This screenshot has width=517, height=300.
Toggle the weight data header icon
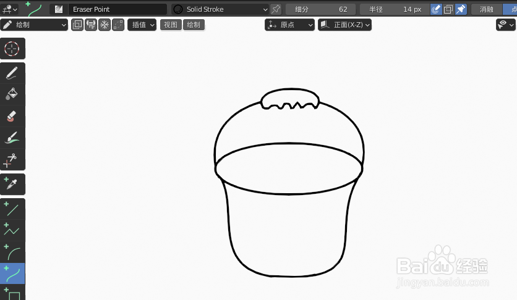pyautogui.click(x=91, y=25)
